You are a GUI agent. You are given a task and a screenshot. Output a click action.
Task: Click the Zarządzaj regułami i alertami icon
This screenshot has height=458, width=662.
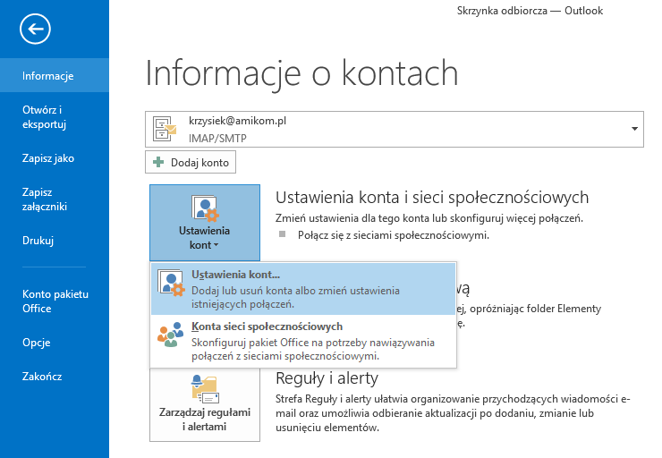(205, 389)
